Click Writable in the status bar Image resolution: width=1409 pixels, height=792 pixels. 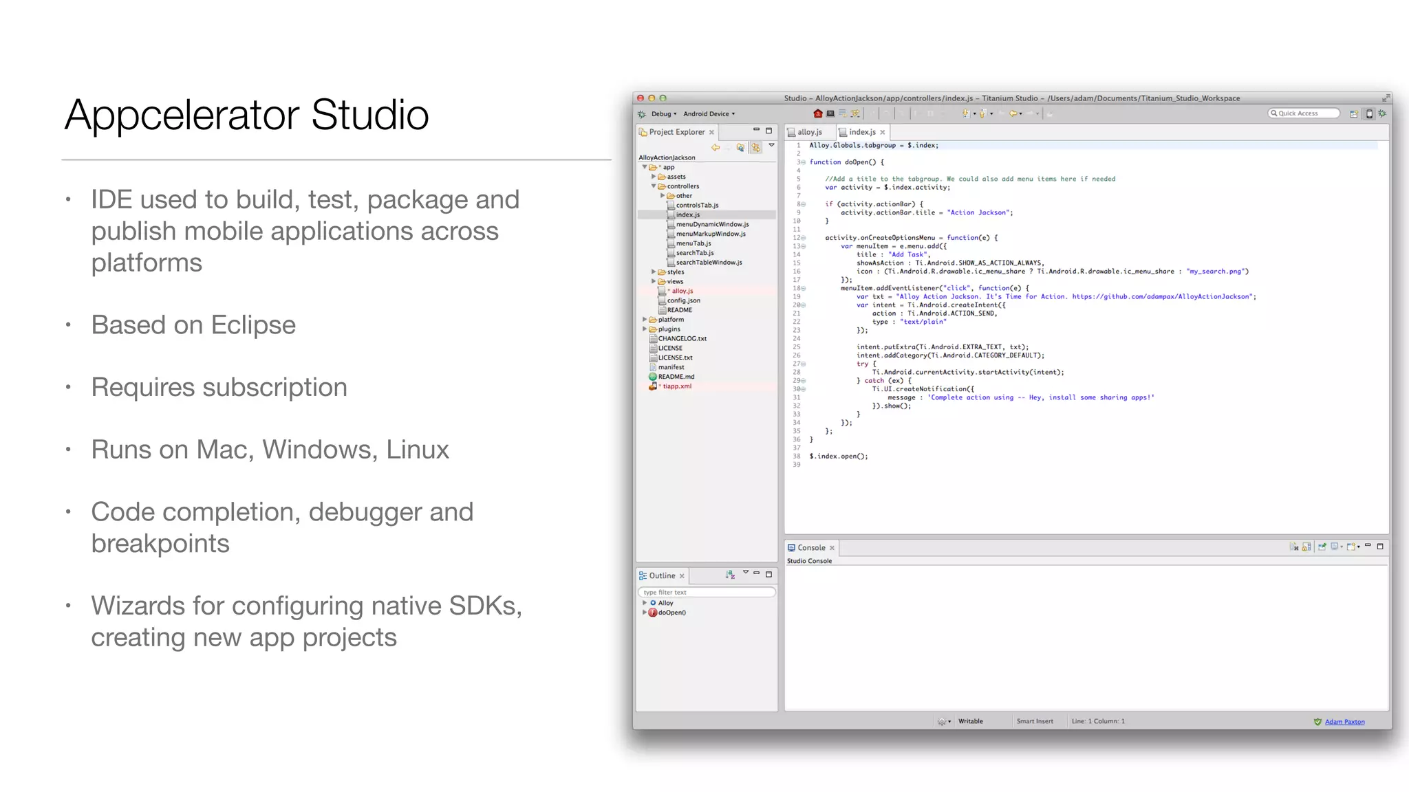pos(971,721)
